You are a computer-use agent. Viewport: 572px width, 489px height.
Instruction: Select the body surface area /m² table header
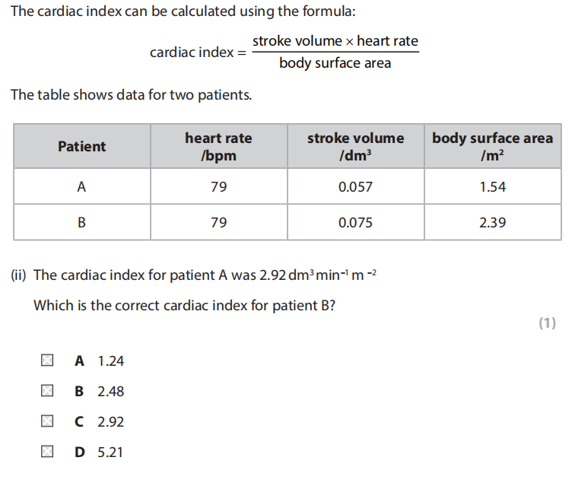point(492,147)
